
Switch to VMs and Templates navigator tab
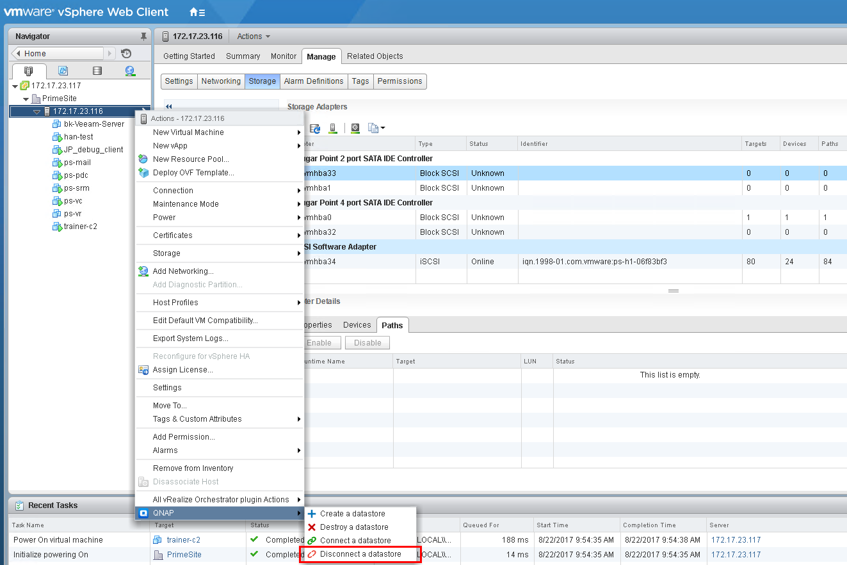tap(63, 71)
